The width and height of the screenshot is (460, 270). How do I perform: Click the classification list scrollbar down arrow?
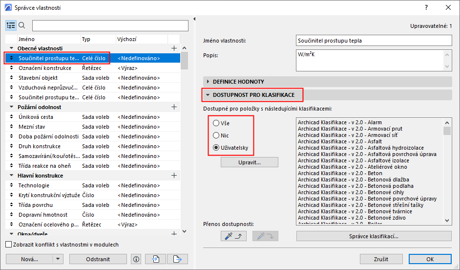447,220
